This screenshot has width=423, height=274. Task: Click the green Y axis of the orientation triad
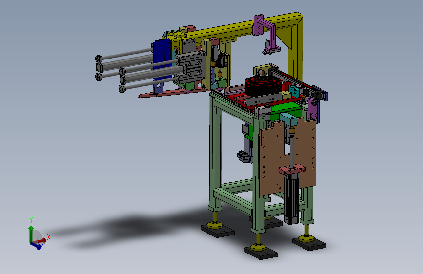click(x=31, y=234)
